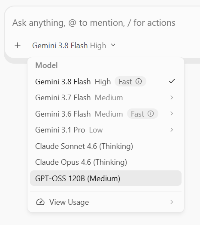Click the Fast badge on Gemini 3.6 Flash
The width and height of the screenshot is (200, 225).
click(x=142, y=114)
